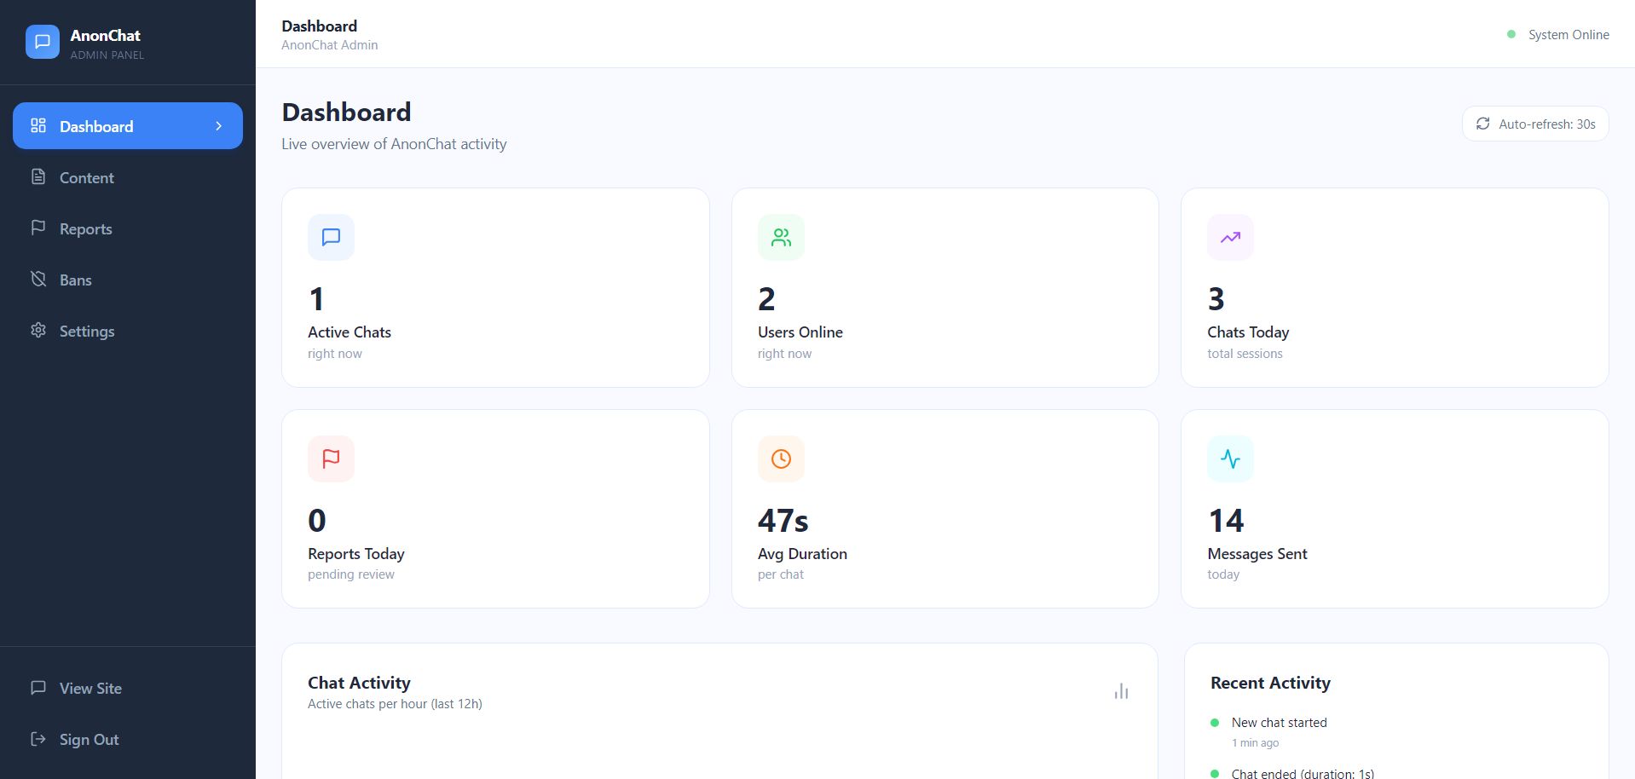Open the View Site link
Screen dimensions: 1635x779
[x=90, y=688]
